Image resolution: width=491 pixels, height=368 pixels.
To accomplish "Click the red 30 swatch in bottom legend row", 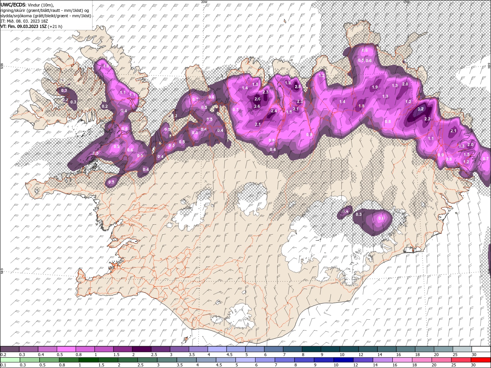I will tap(481, 360).
